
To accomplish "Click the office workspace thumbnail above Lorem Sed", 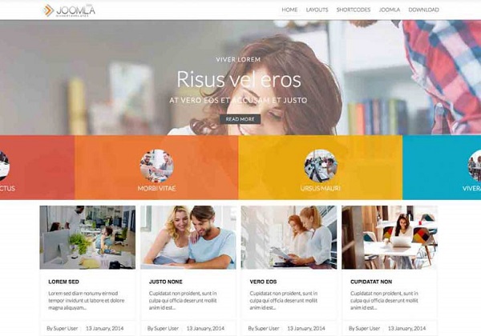I will pos(87,238).
